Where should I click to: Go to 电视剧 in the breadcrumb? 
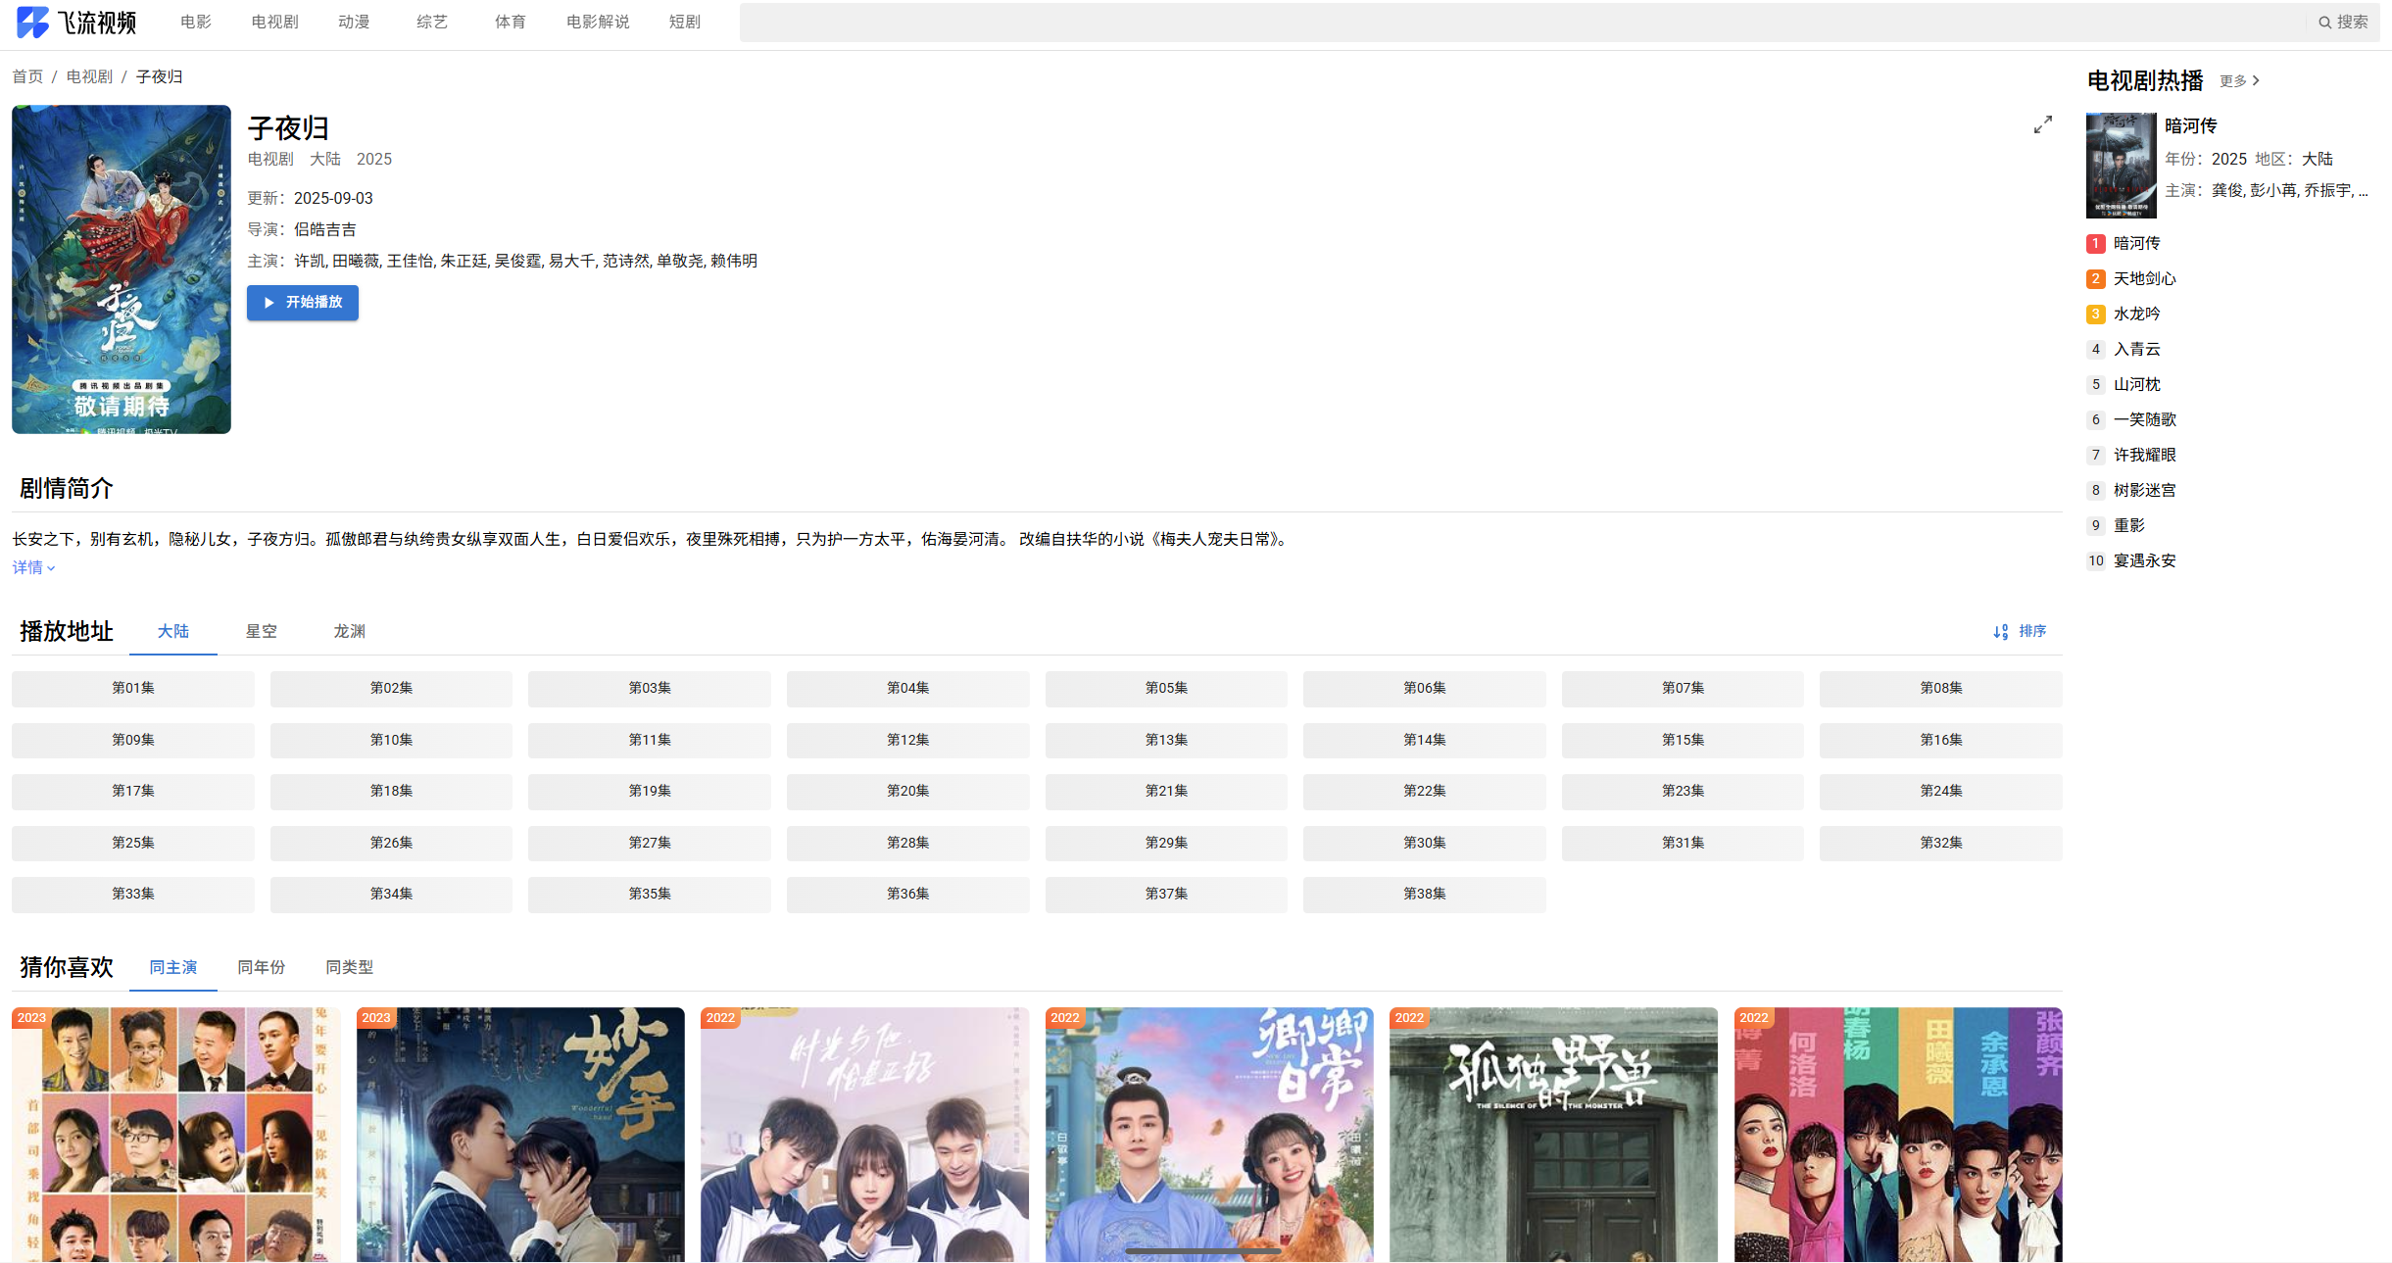pyautogui.click(x=89, y=76)
